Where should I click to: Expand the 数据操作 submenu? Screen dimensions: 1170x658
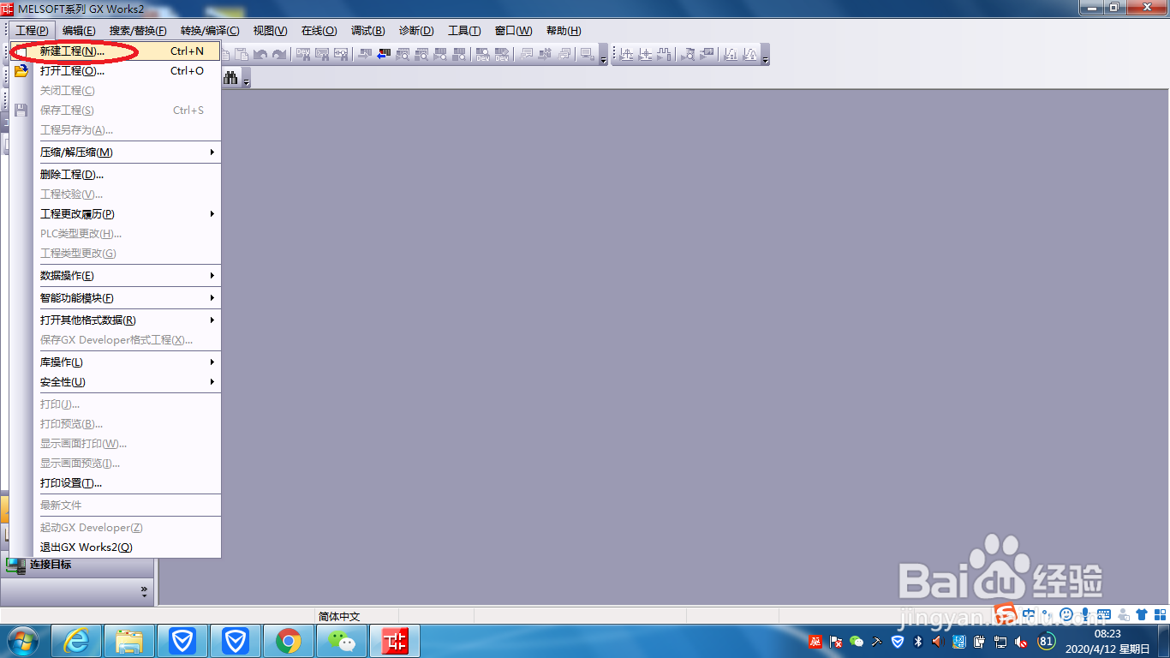pos(128,275)
